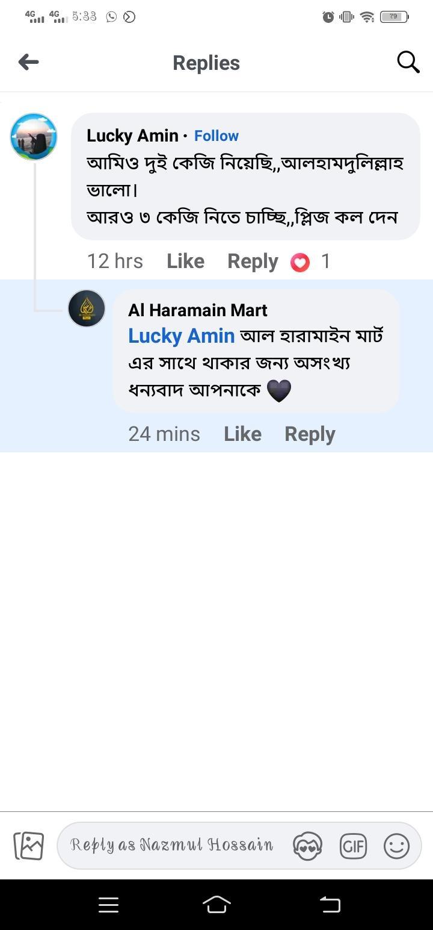Reply to Lucky Amin's comment
433x930 pixels.
coord(253,261)
